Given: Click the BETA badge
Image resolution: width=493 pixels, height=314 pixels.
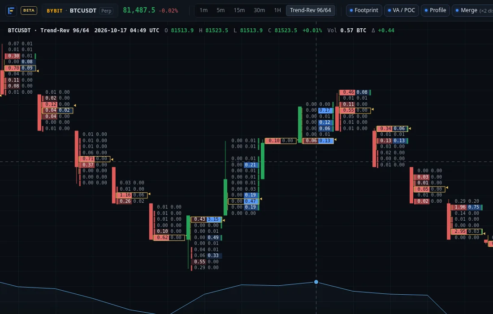Looking at the screenshot, I should (29, 10).
